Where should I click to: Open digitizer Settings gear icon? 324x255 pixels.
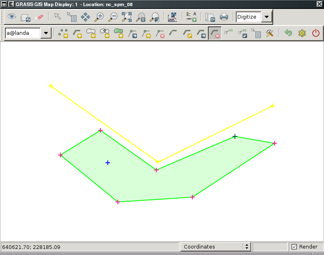(302, 33)
